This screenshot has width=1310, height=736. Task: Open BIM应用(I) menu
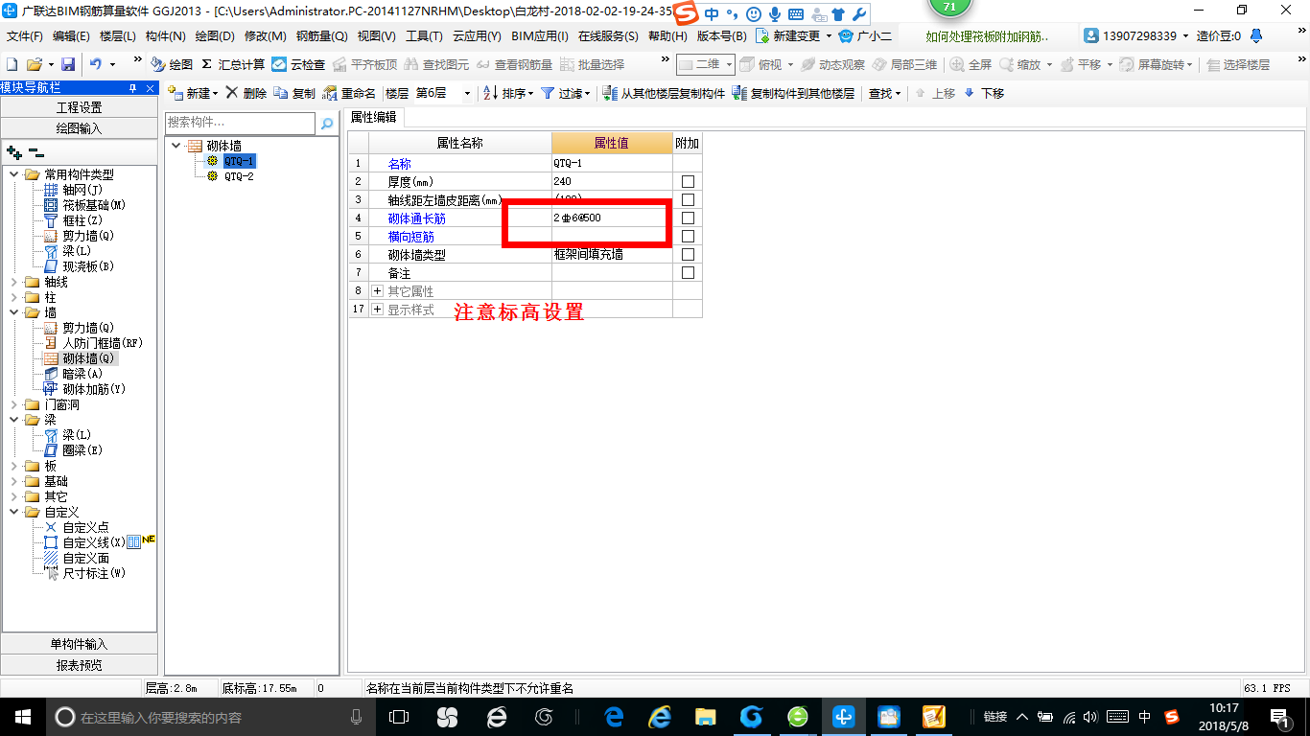[540, 36]
